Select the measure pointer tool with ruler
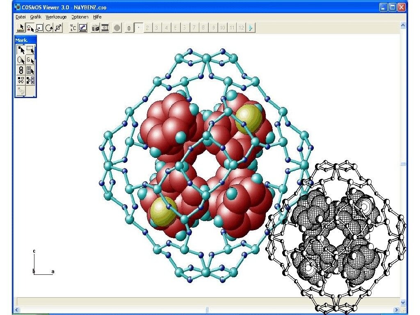This screenshot has height=315, width=420. click(x=21, y=28)
